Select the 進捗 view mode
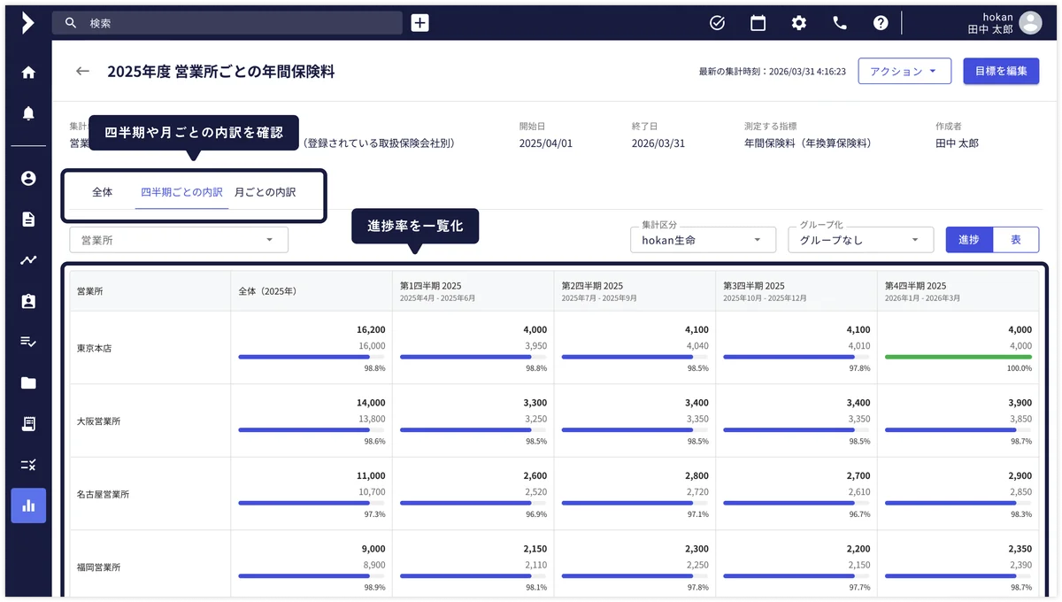 tap(968, 239)
